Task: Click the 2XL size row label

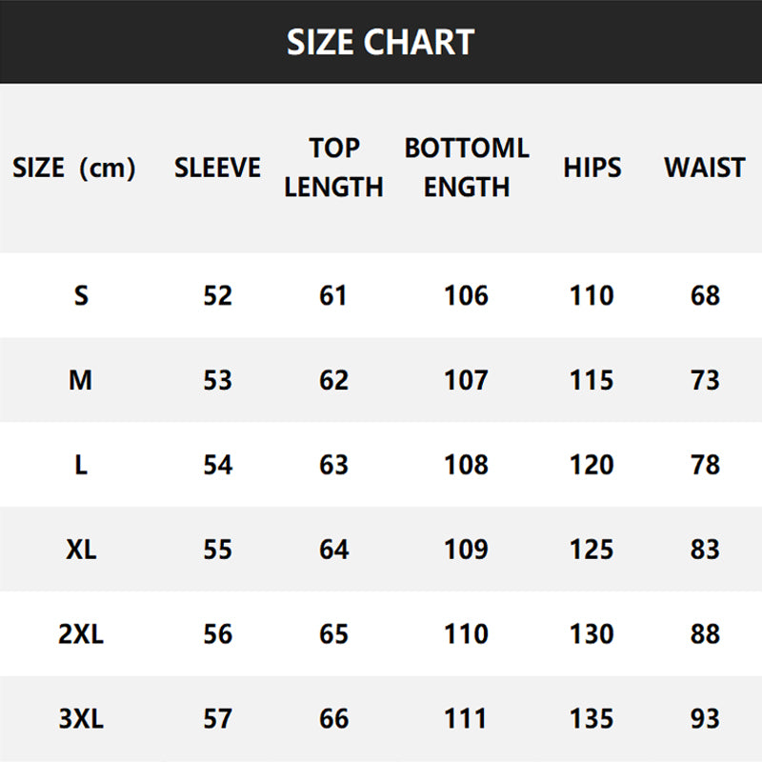Action: 81,634
